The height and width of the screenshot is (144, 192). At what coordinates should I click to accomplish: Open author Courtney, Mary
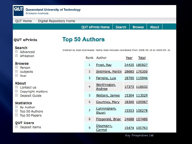pos(108,102)
